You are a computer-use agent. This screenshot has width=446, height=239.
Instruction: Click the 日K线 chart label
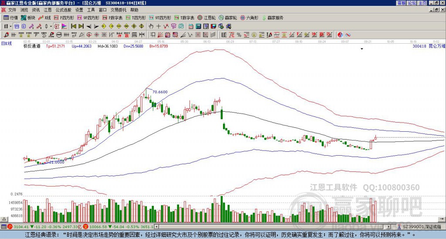[7, 44]
